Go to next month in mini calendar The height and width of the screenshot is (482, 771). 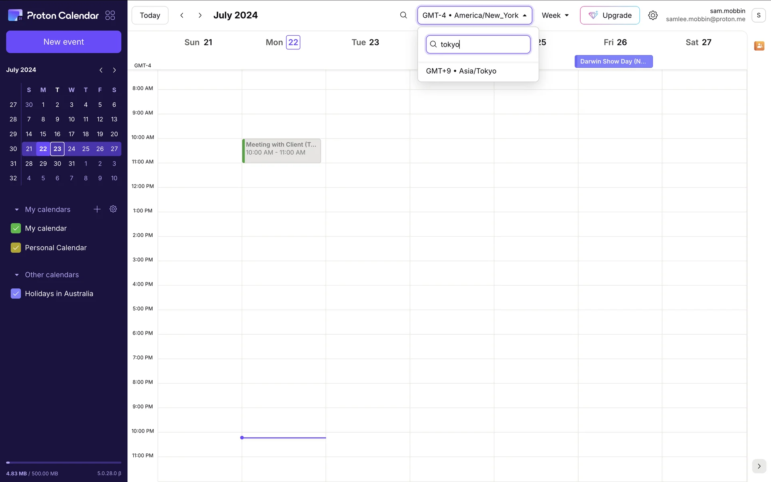(114, 70)
